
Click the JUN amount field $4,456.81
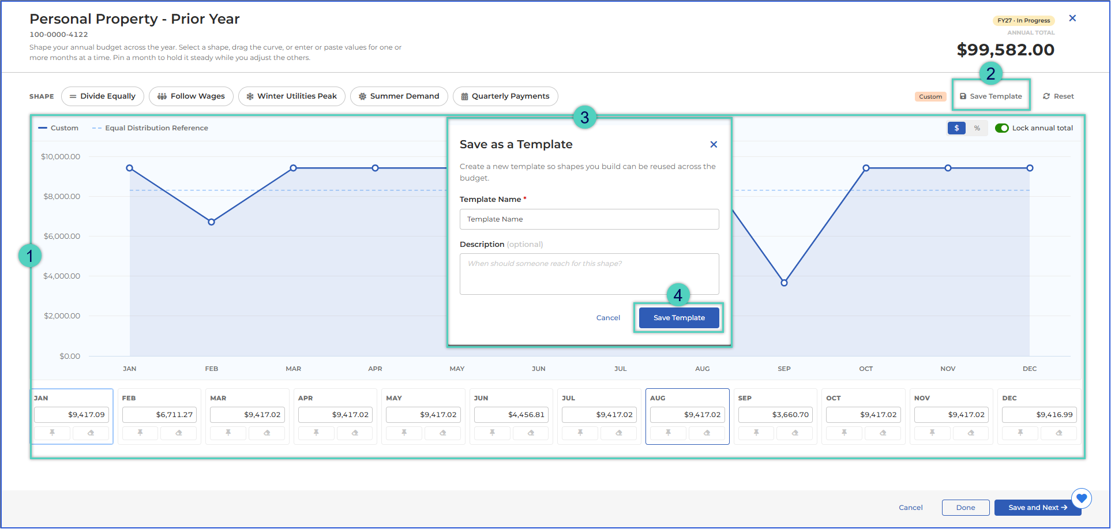[x=511, y=415]
